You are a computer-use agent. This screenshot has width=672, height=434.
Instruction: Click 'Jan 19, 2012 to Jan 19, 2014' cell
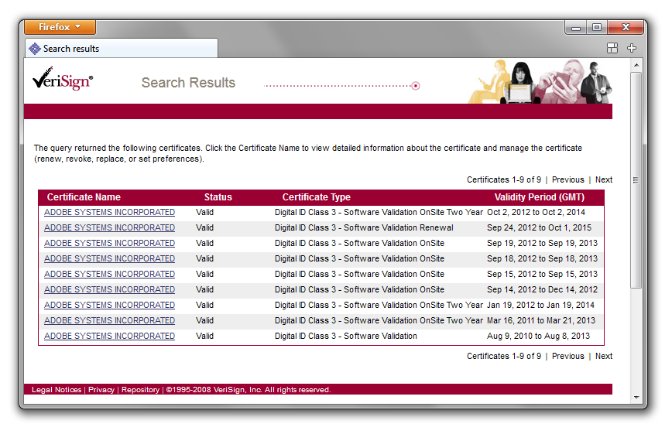(x=540, y=305)
